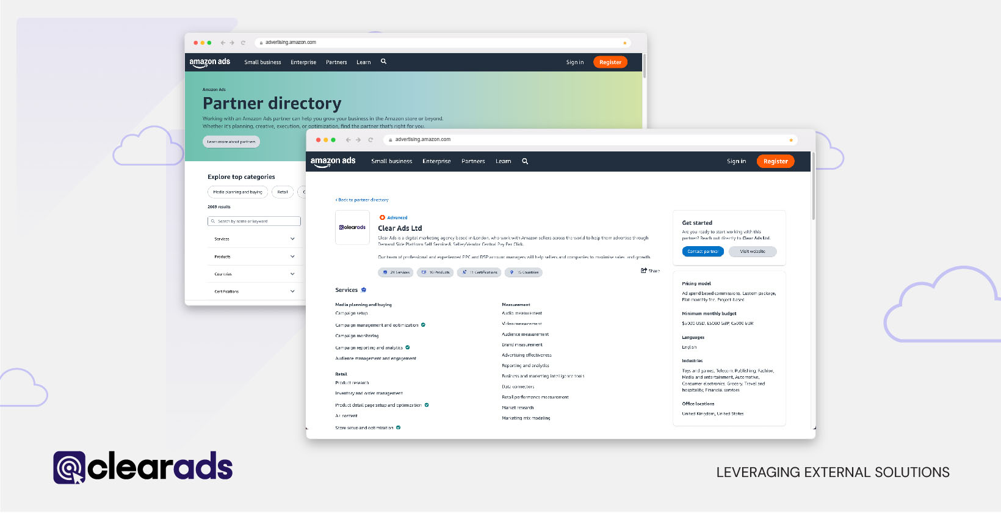Click Register button in back window

click(x=610, y=62)
